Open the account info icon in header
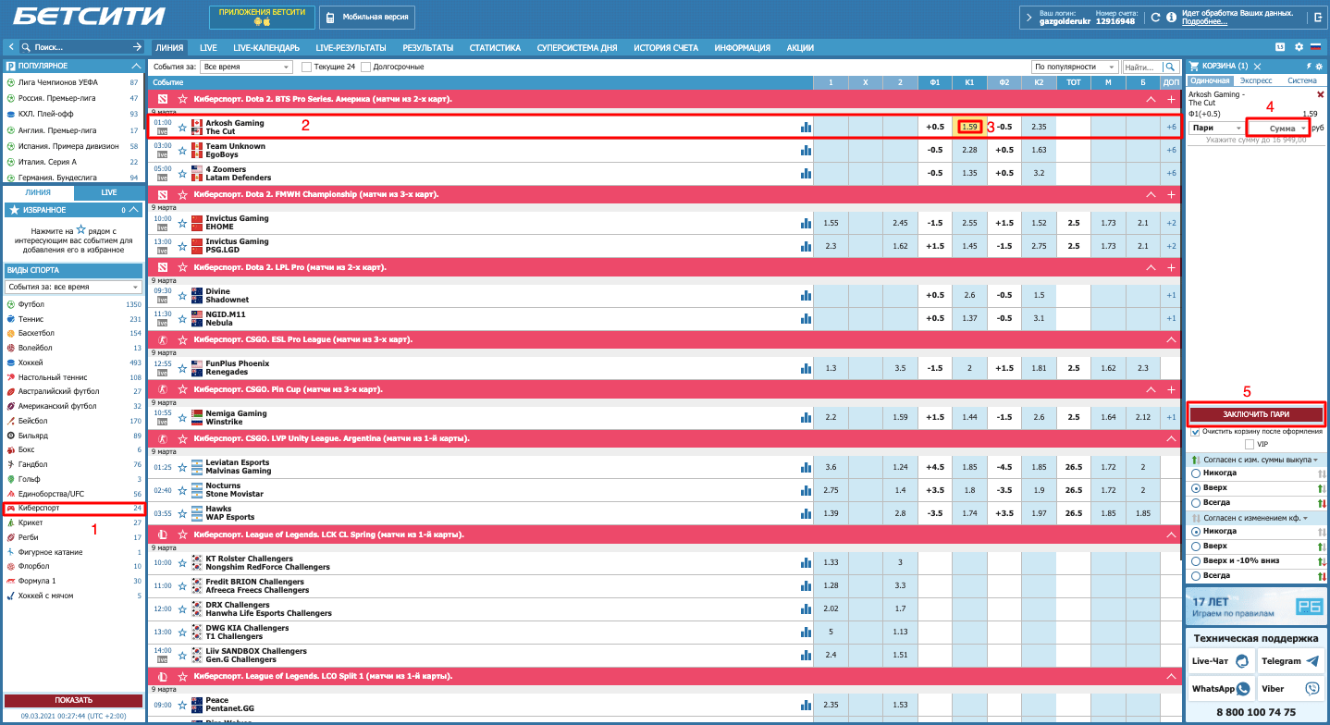Screen dimensions: 1330x725 point(1171,17)
